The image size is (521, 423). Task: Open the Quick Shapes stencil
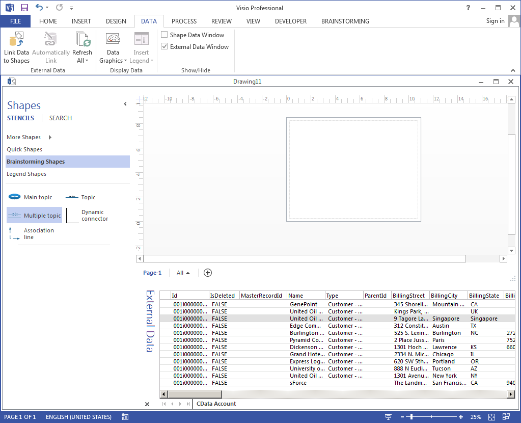(x=24, y=149)
